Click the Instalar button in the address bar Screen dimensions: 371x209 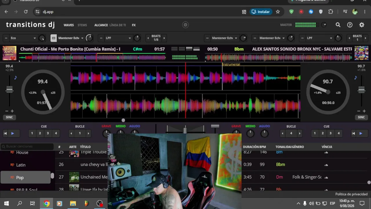(261, 12)
